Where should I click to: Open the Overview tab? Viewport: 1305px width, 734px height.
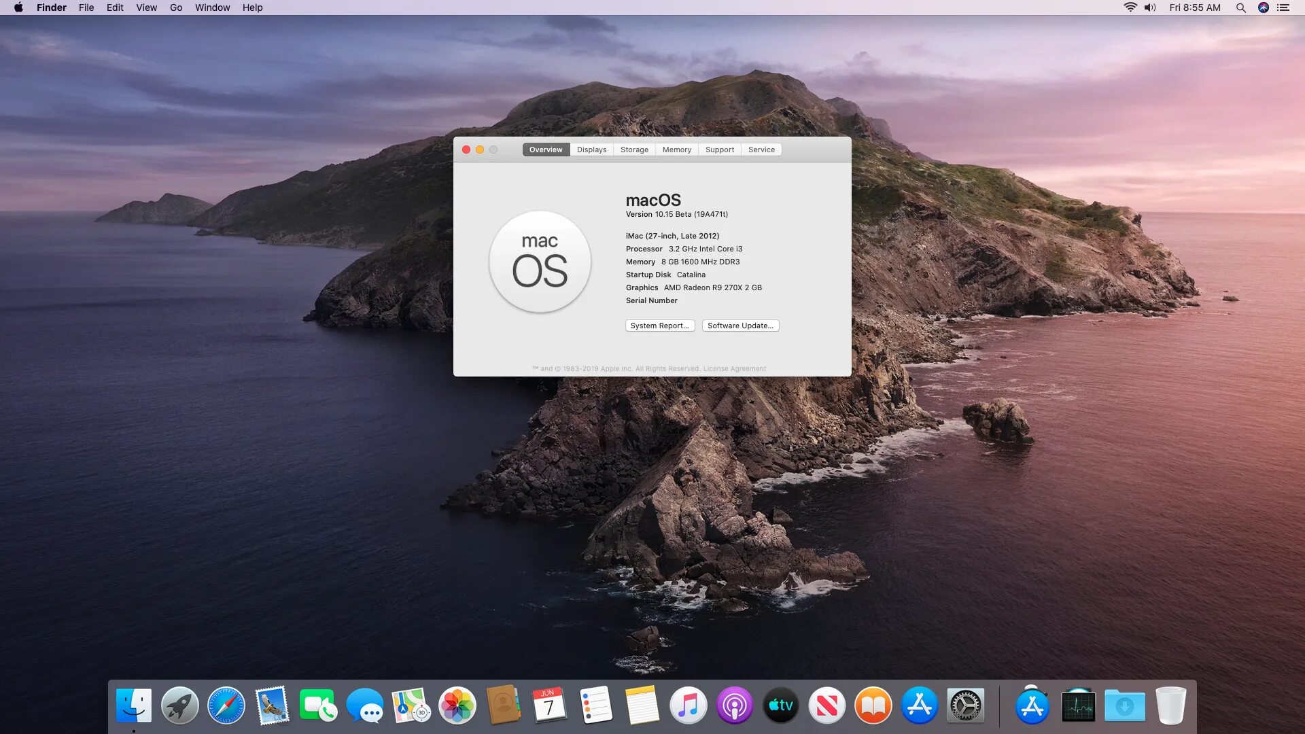point(545,149)
